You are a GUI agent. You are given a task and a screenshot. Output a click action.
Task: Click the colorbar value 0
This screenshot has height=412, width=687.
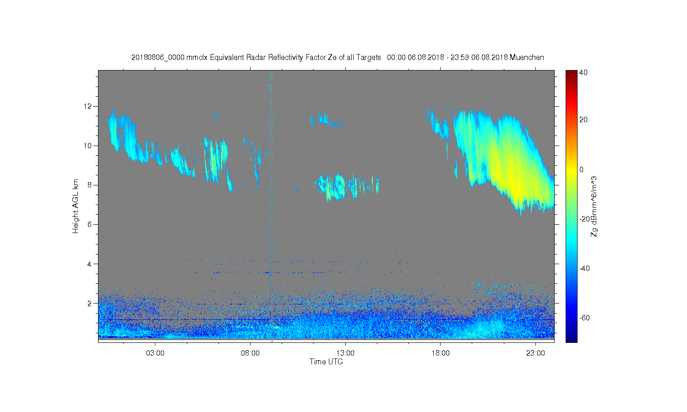point(582,169)
